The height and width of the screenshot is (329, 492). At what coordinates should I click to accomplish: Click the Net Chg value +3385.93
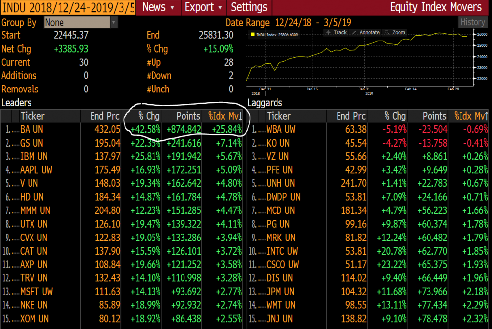71,49
